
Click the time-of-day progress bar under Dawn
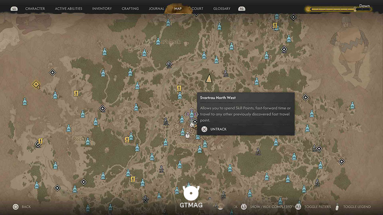tap(339, 9)
